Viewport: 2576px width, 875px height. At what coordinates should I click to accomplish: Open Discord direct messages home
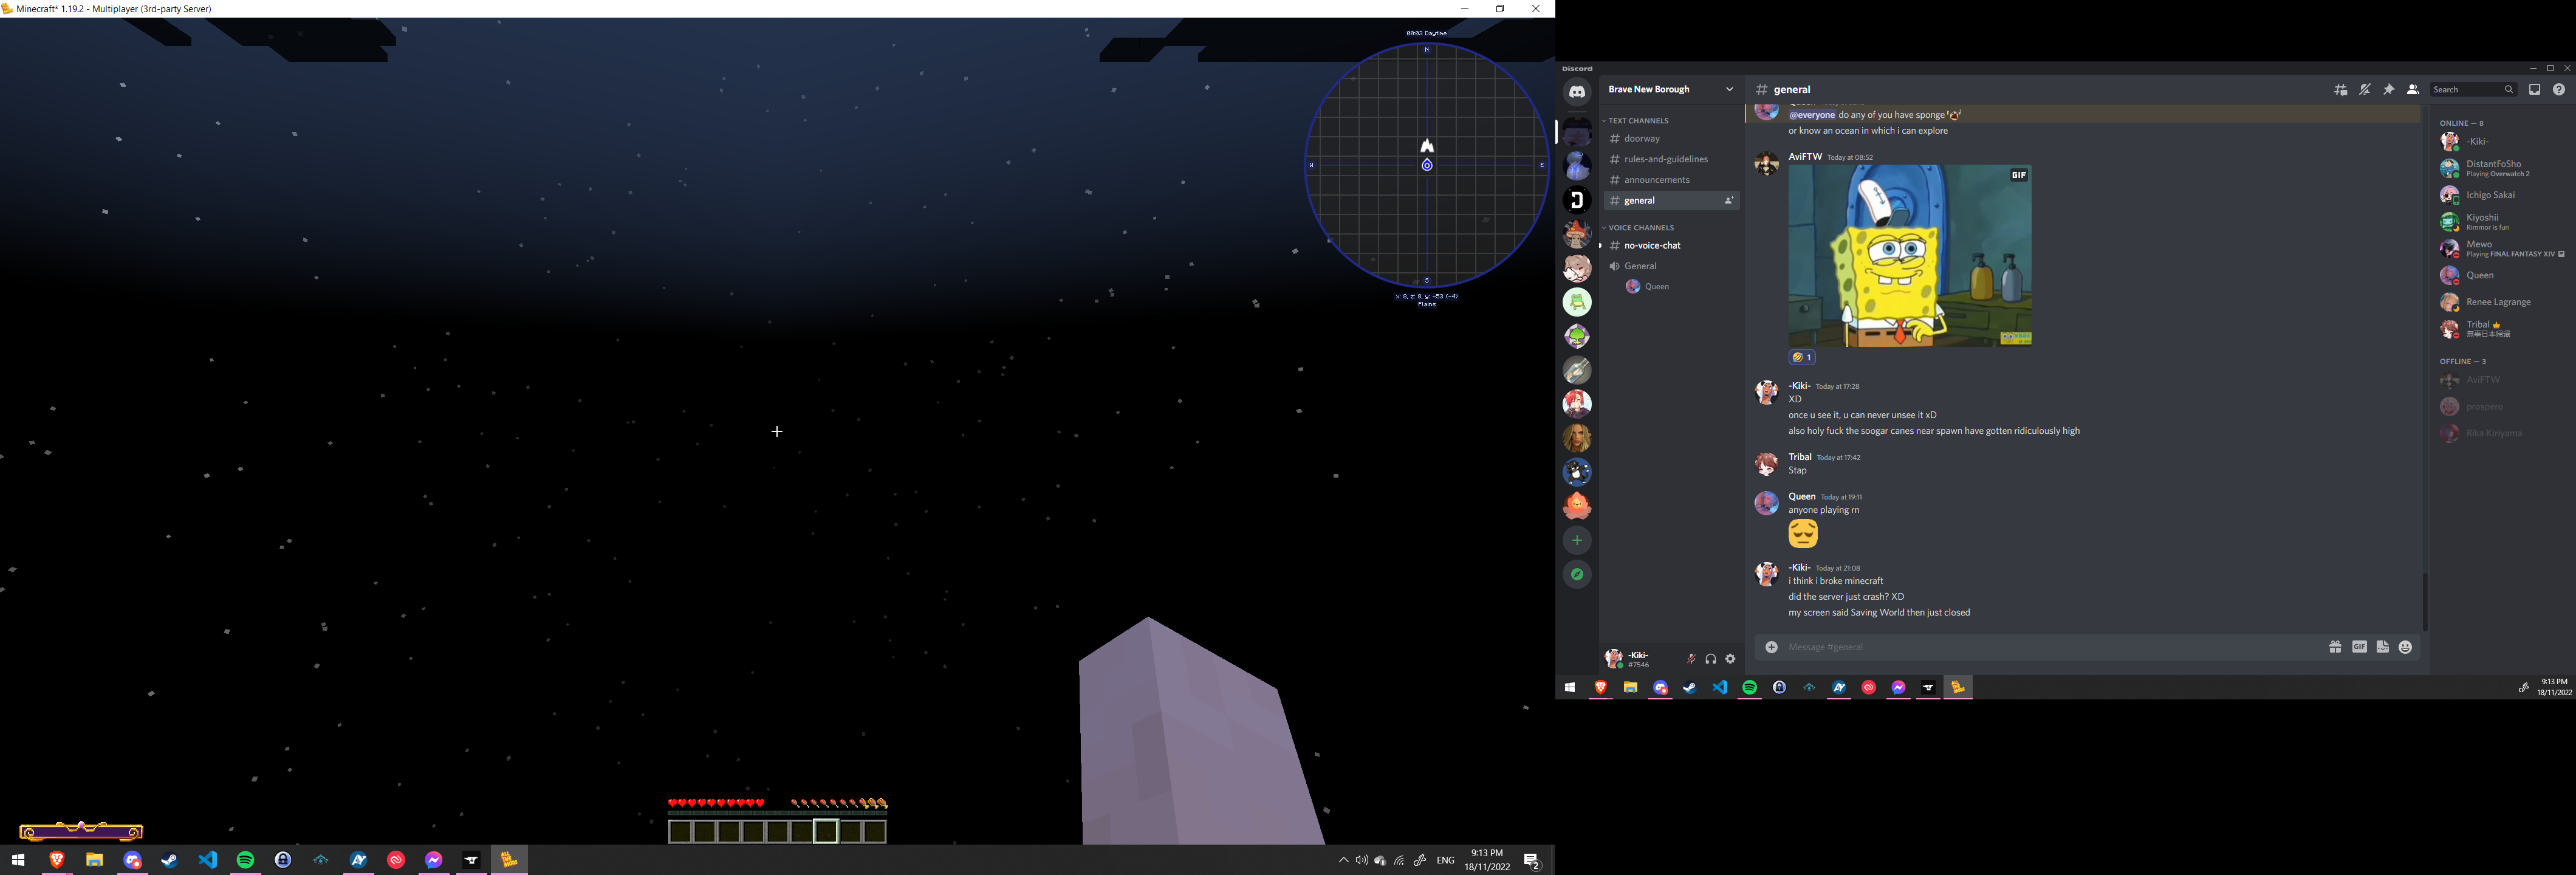click(x=1577, y=92)
